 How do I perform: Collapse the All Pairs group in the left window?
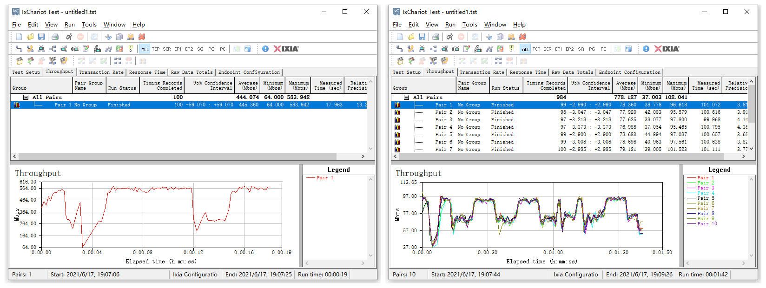click(x=26, y=98)
